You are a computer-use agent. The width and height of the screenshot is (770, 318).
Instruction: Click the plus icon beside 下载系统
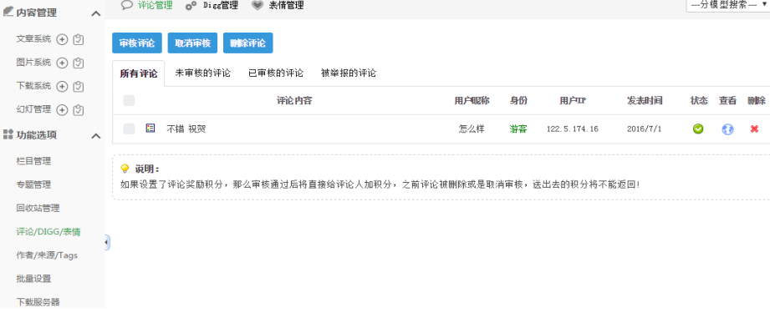pyautogui.click(x=62, y=86)
